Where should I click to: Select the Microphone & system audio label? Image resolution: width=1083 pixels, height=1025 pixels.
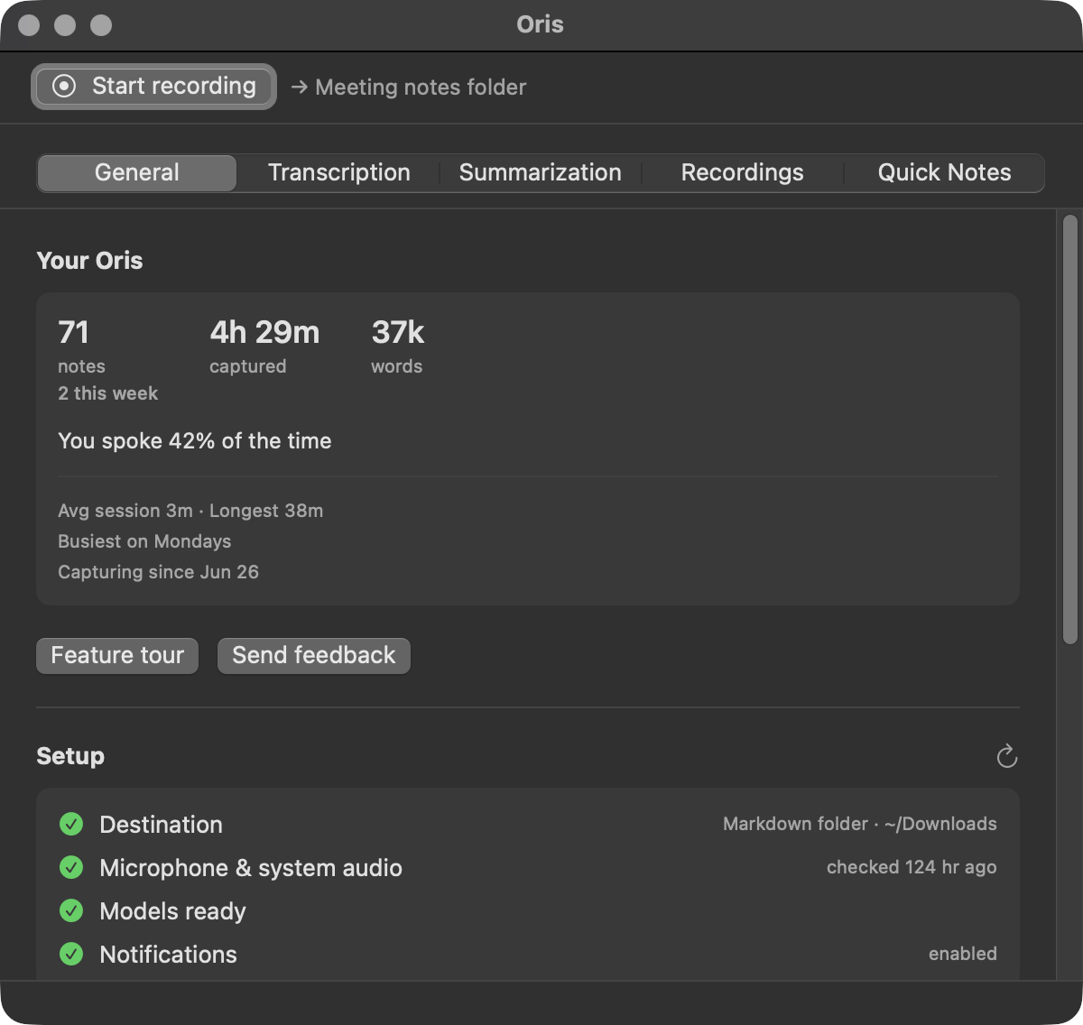[x=251, y=868]
